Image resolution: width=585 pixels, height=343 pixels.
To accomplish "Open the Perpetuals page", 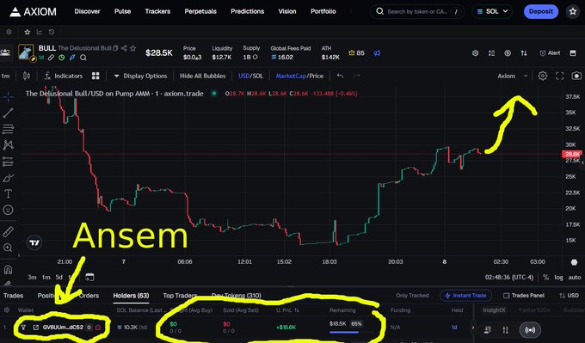I will point(200,11).
